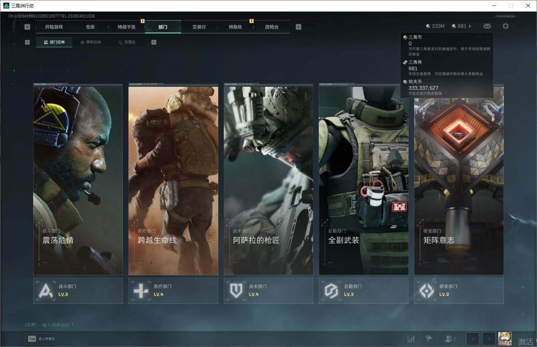Screen dimensions: 537x347
Task: Go to the 开始游戏 tab
Action: (x=54, y=27)
